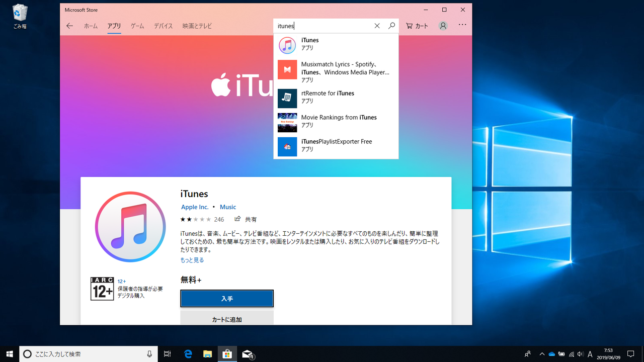
Task: Click the ここに入力して検索 taskbar search box
Action: pos(88,354)
